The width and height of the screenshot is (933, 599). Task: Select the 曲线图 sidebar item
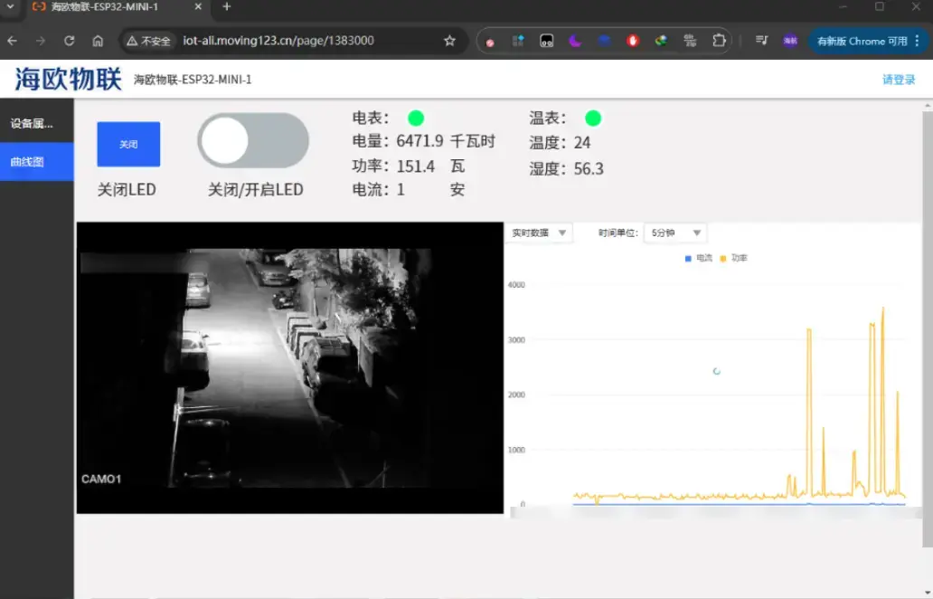[x=36, y=162]
